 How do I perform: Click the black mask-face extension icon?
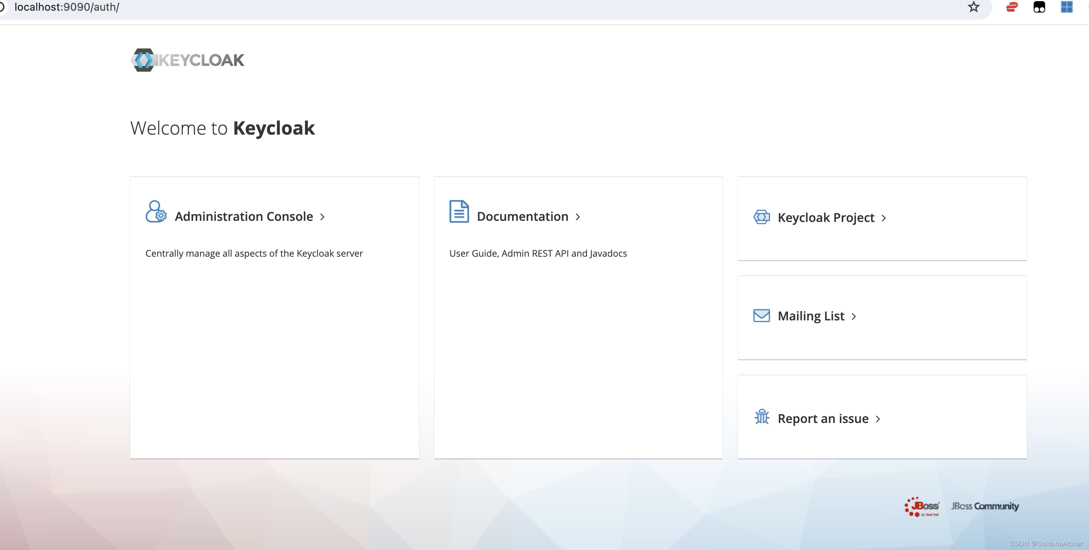[x=1039, y=7]
